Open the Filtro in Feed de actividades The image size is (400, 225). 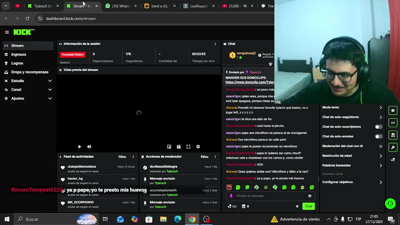[x=122, y=157]
